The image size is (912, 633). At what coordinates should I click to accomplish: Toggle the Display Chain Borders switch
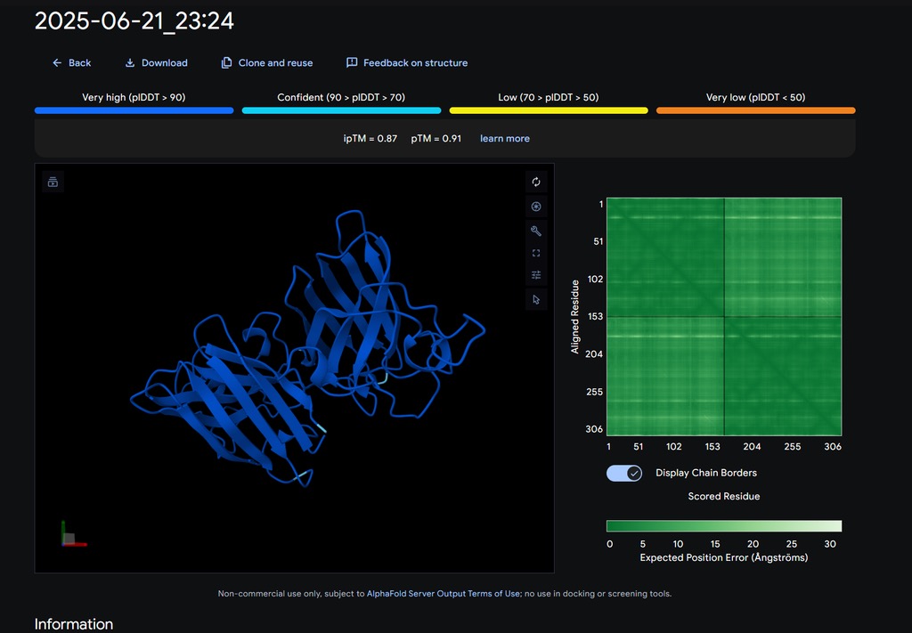[x=624, y=473]
